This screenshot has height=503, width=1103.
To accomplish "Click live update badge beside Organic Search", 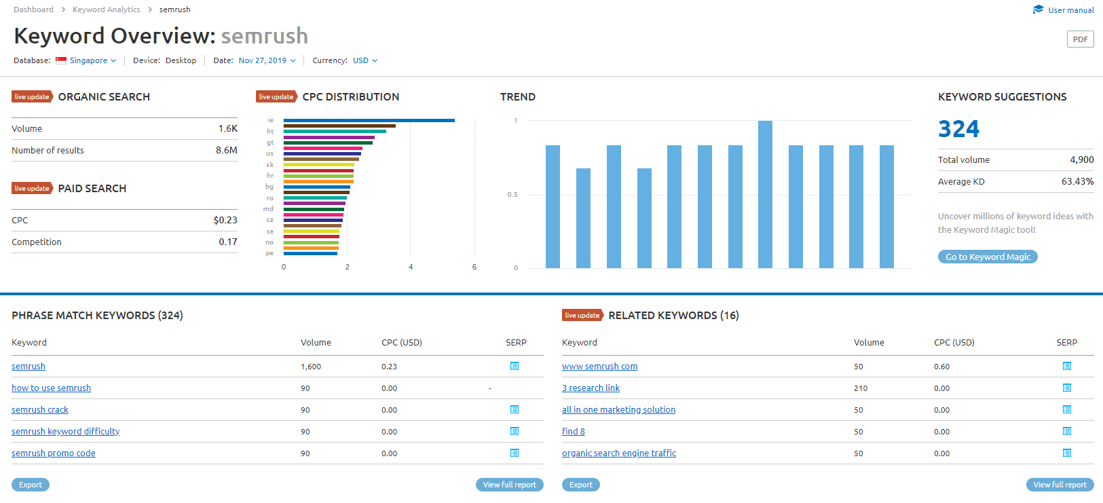I will [x=32, y=96].
